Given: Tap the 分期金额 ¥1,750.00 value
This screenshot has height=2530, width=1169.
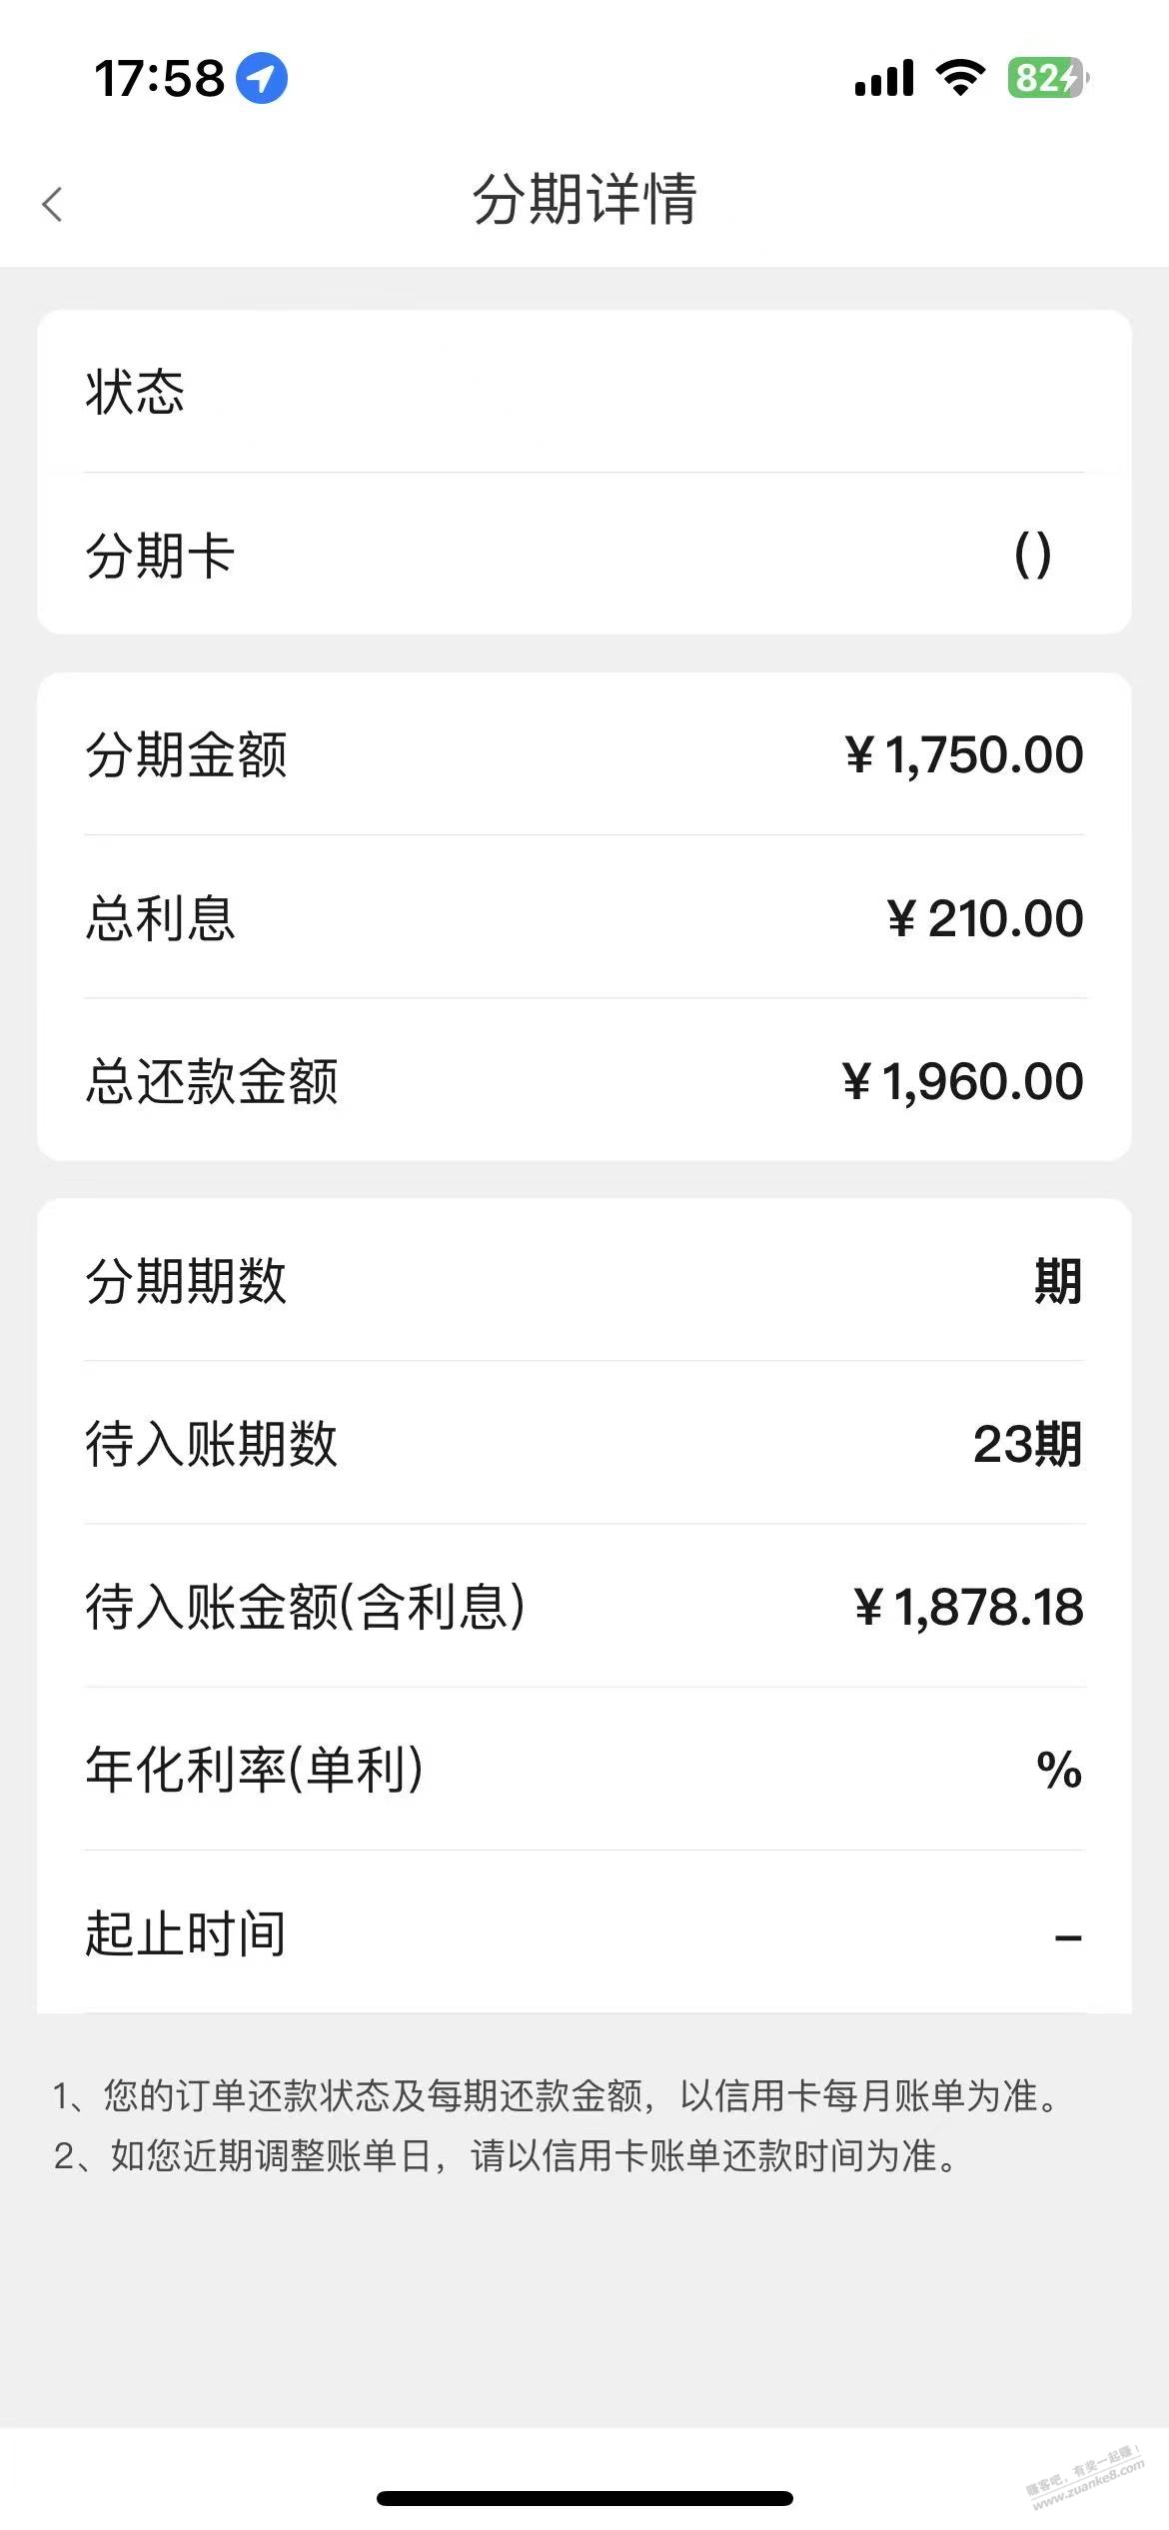Looking at the screenshot, I should tap(964, 754).
